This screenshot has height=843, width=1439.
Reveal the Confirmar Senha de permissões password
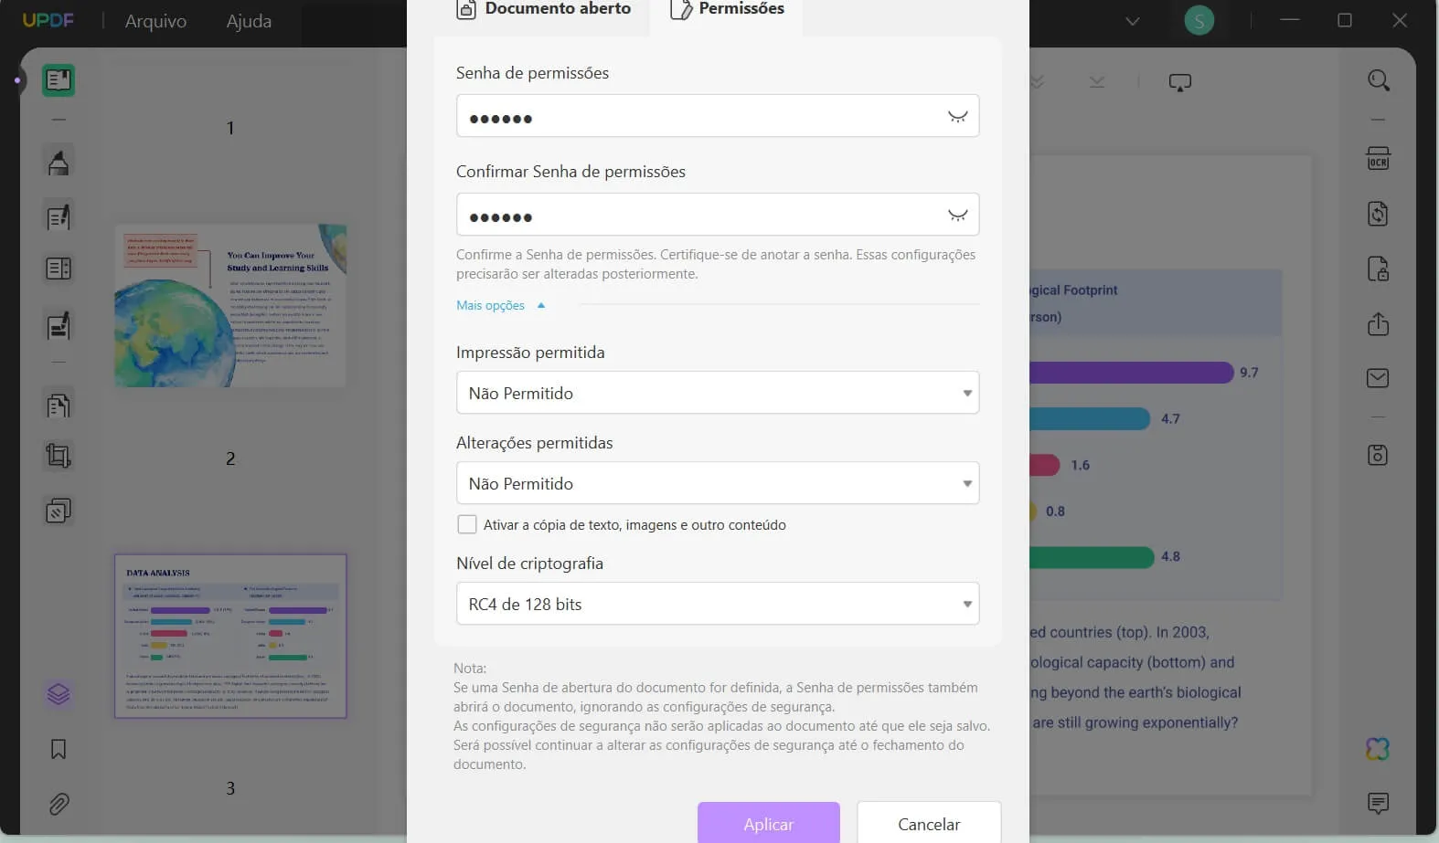point(957,215)
